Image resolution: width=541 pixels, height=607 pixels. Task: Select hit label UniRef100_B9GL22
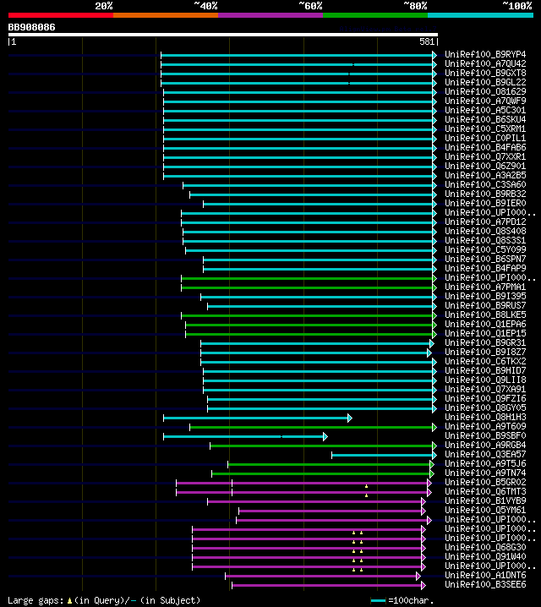(485, 82)
